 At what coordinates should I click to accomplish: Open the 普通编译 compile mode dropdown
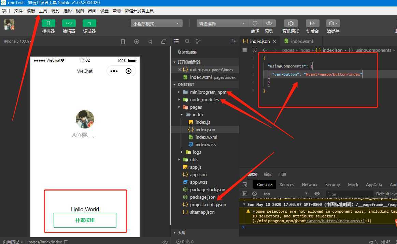pos(222,24)
